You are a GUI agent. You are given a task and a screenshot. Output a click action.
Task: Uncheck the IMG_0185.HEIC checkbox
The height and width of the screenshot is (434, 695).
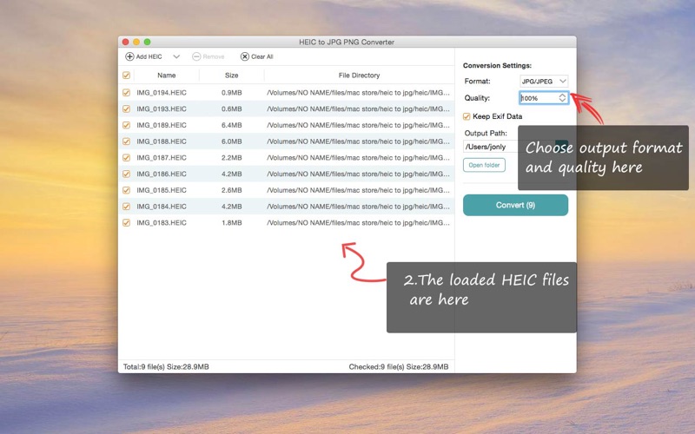pyautogui.click(x=126, y=190)
